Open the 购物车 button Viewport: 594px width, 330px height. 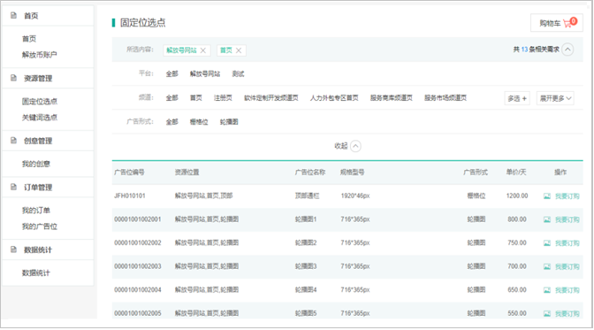coord(557,23)
